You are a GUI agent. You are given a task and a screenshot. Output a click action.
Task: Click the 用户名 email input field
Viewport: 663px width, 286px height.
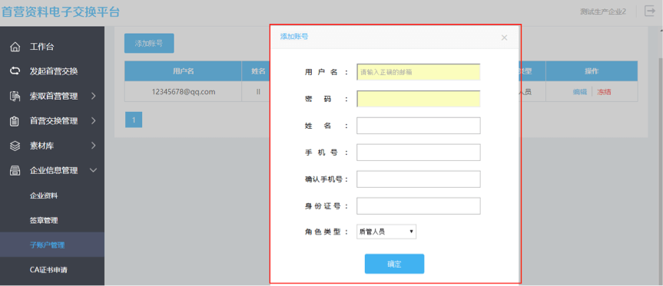coord(419,72)
